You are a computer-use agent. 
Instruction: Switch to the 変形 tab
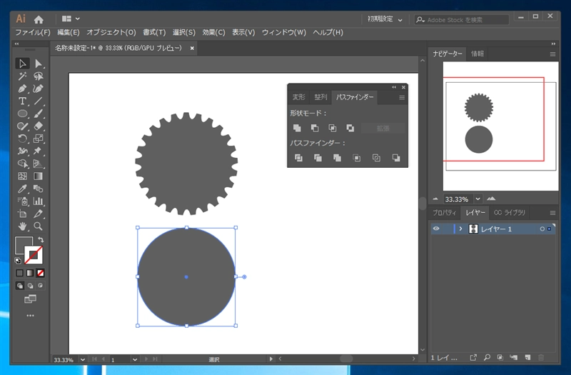coord(298,97)
